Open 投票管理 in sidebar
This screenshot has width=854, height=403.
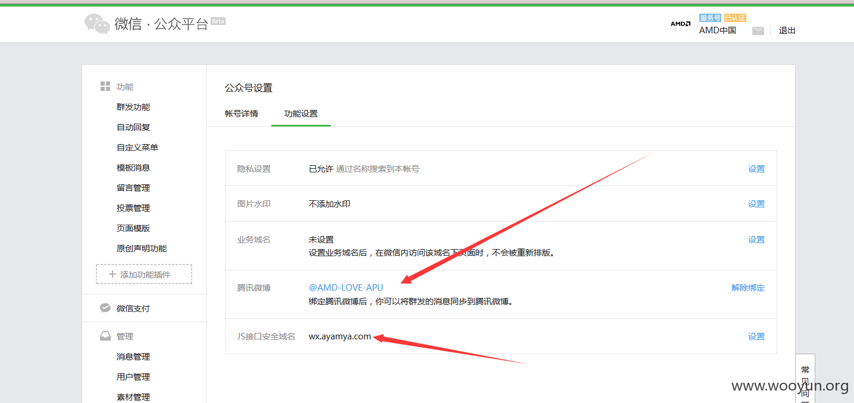click(x=133, y=208)
